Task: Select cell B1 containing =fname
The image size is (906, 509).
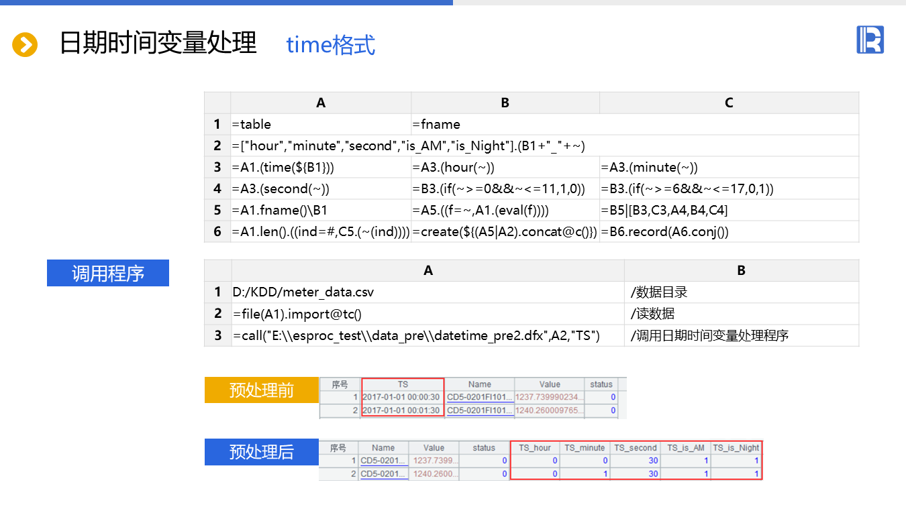Action: point(505,124)
